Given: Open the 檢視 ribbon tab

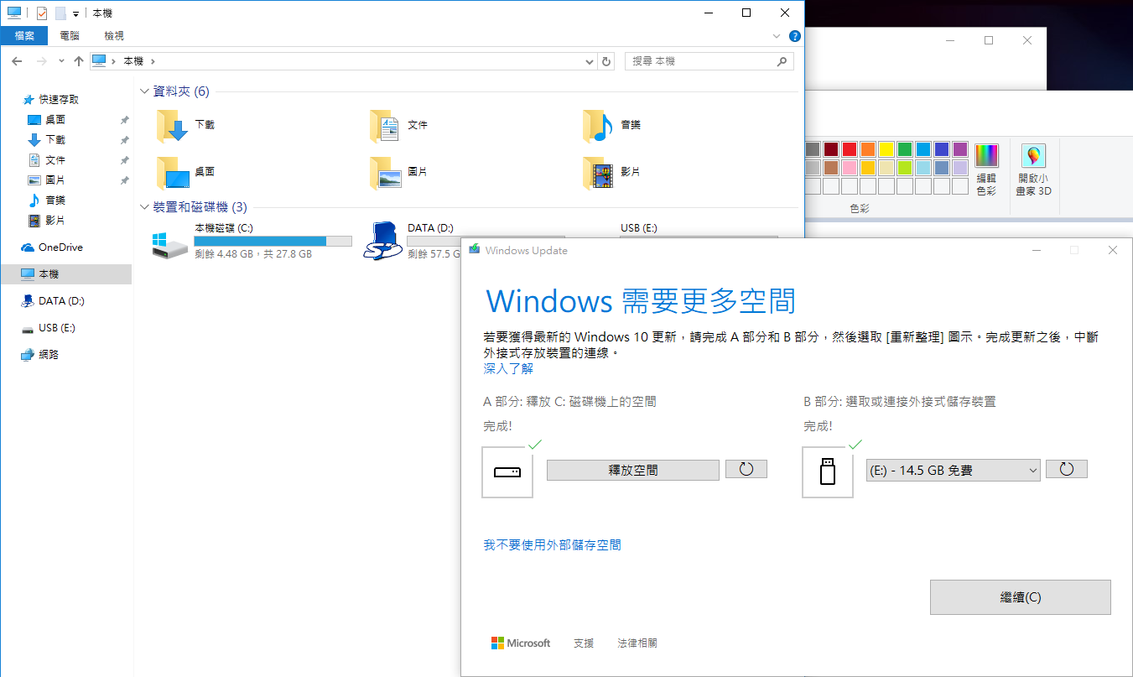Looking at the screenshot, I should 114,36.
